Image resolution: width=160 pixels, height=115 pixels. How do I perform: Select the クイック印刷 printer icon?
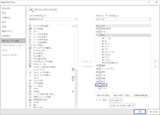pos(30,29)
